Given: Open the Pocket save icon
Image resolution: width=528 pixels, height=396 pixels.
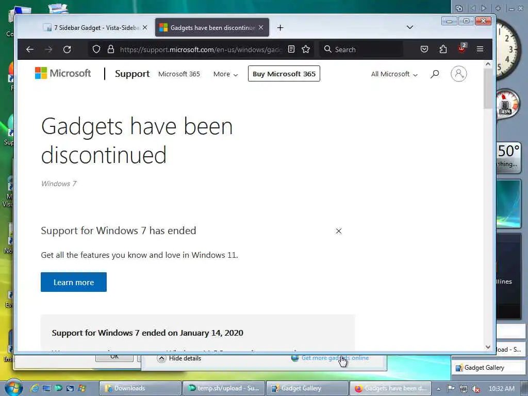Looking at the screenshot, I should 424,49.
